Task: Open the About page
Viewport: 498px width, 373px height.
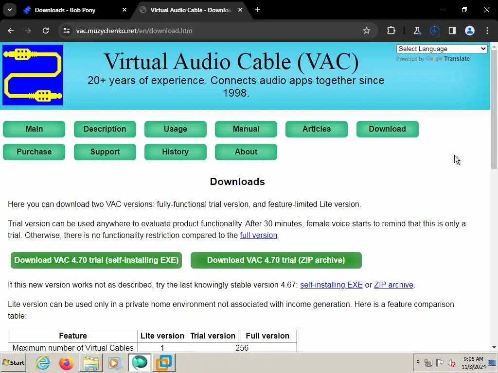Action: click(246, 152)
